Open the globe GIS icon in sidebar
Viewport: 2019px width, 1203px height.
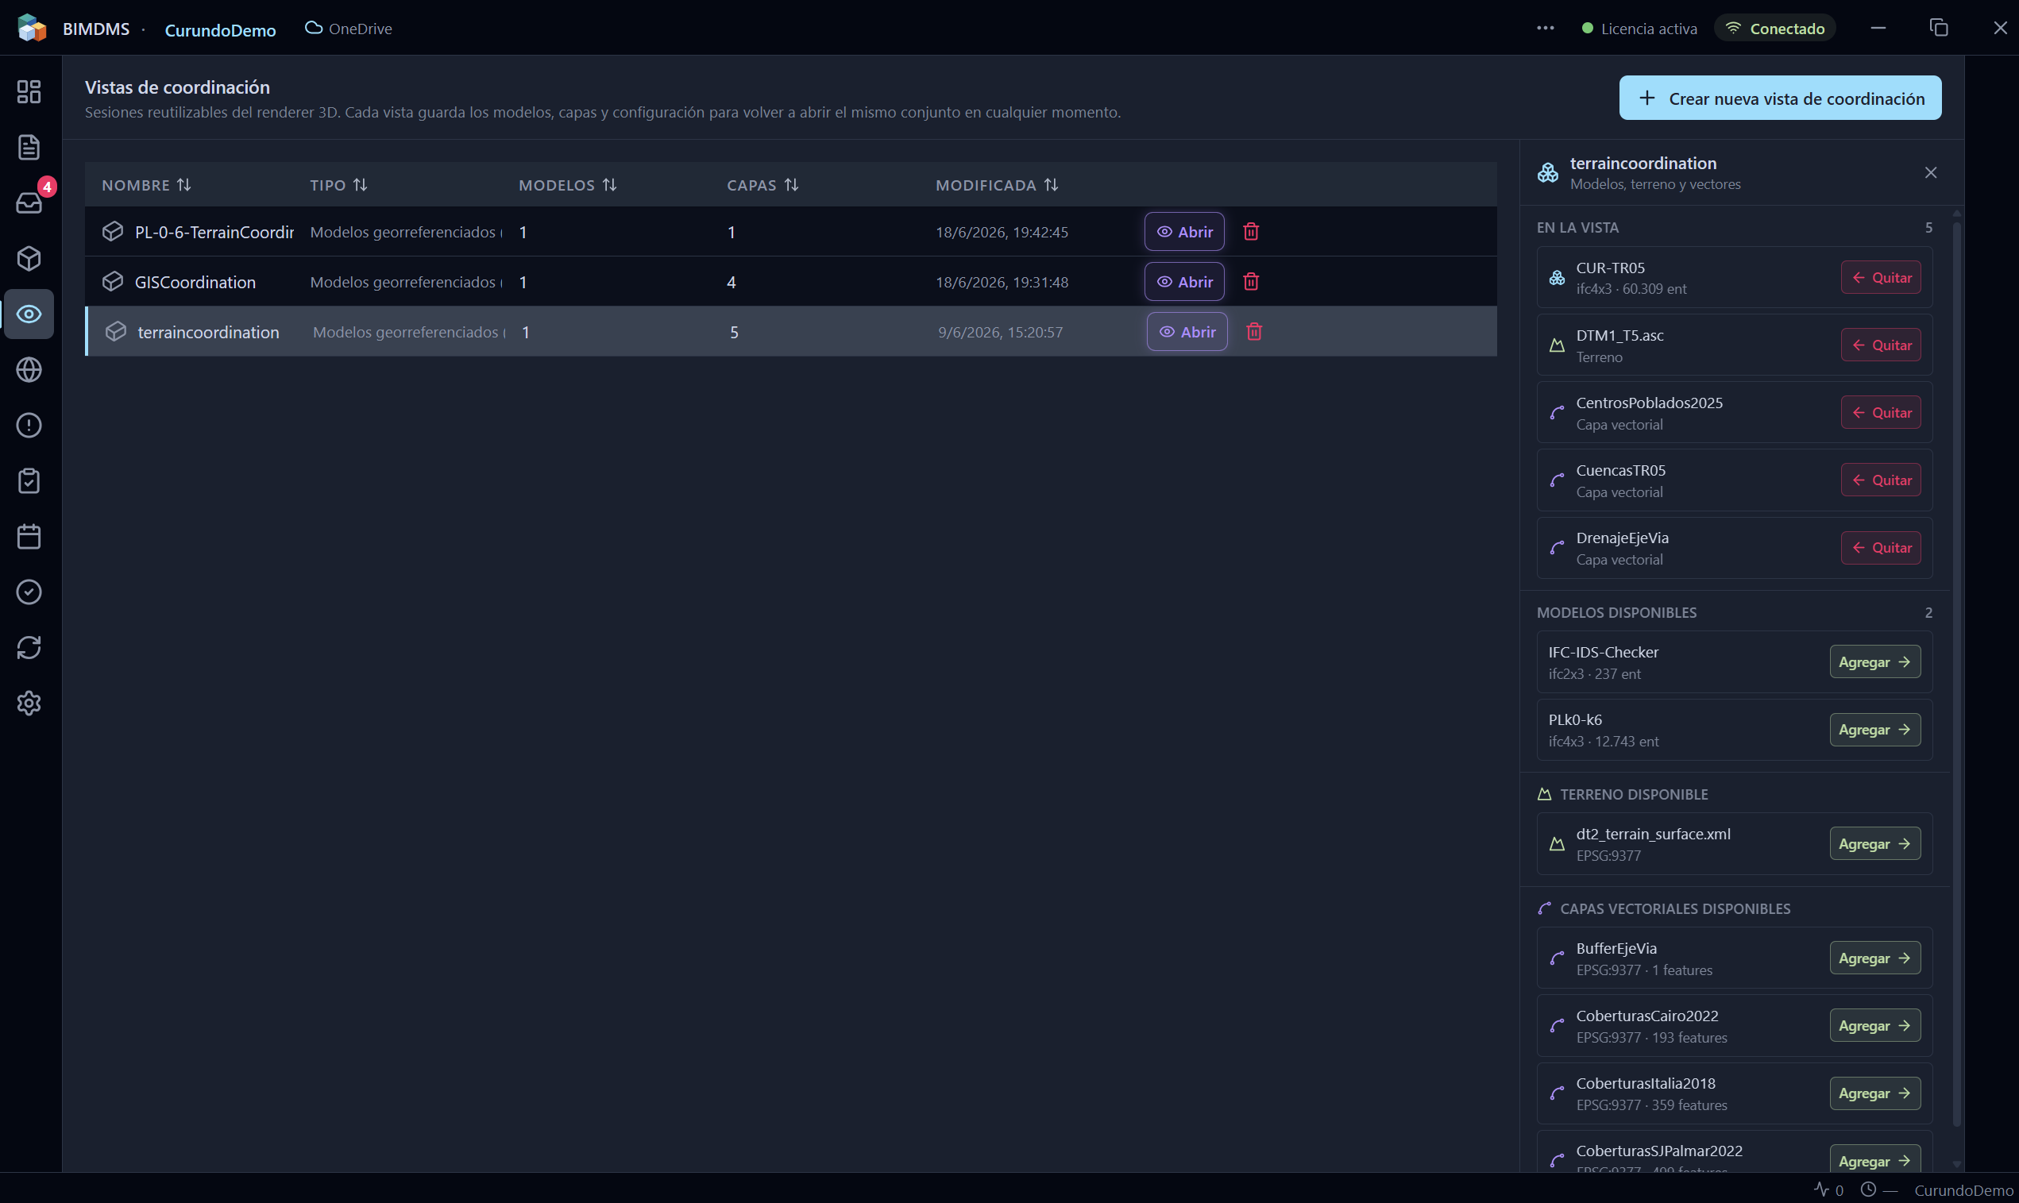[29, 370]
